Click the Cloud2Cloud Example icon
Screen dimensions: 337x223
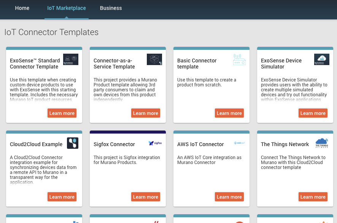[x=73, y=143]
